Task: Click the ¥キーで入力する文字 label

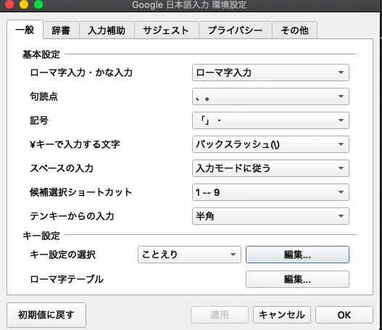Action: tap(75, 144)
